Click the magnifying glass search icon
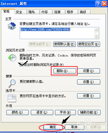The width and height of the screenshot is (108, 133). (x=12, y=83)
